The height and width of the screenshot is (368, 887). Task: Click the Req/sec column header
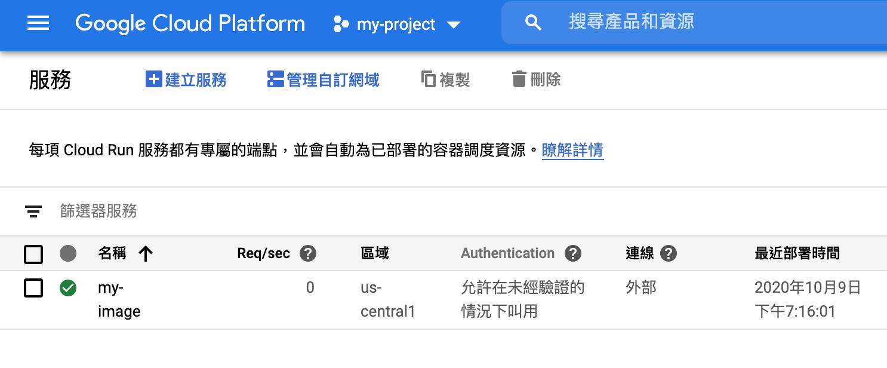263,253
